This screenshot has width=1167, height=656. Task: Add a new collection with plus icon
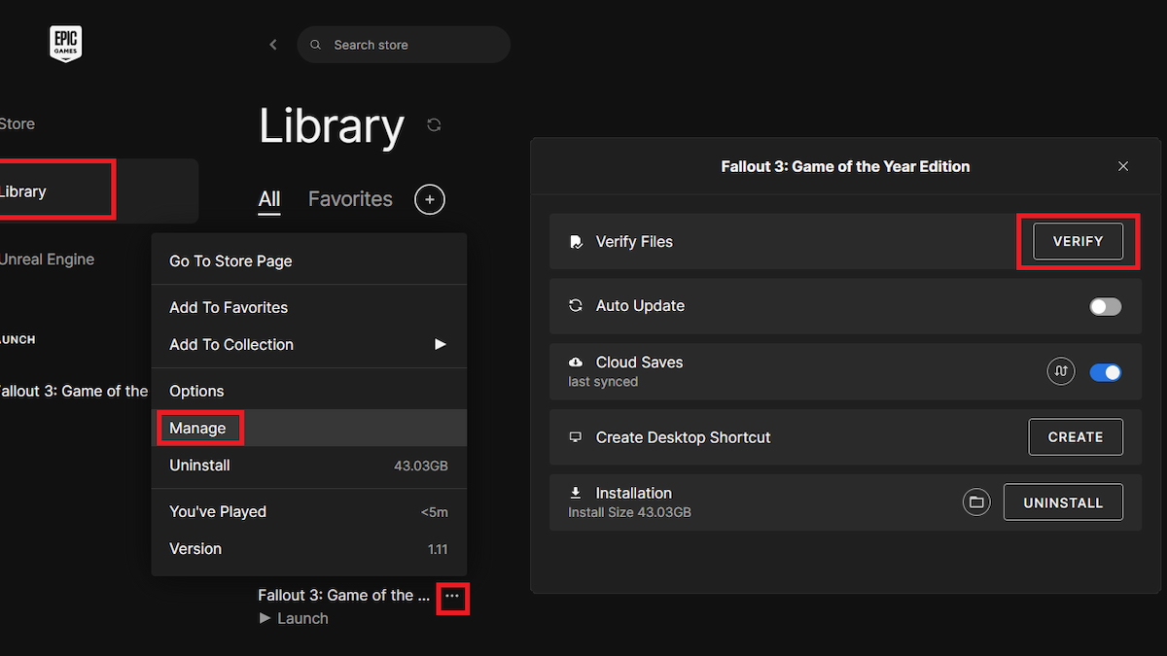pos(430,199)
